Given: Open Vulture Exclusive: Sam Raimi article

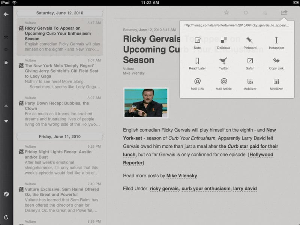Looking at the screenshot, I should pos(60,197).
